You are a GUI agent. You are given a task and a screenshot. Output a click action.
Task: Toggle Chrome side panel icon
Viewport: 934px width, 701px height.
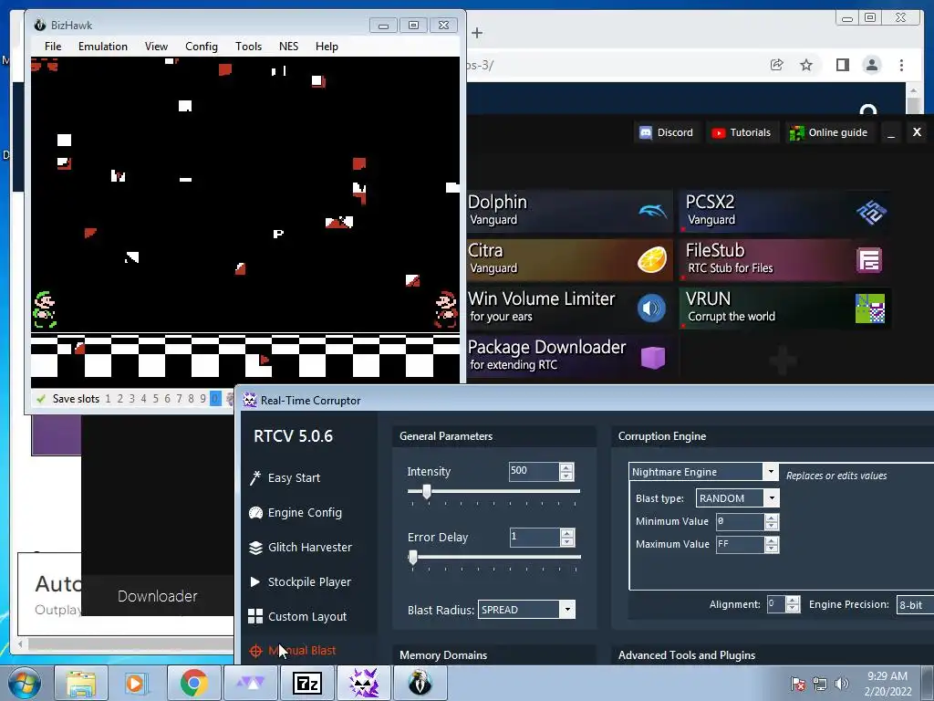click(x=842, y=65)
